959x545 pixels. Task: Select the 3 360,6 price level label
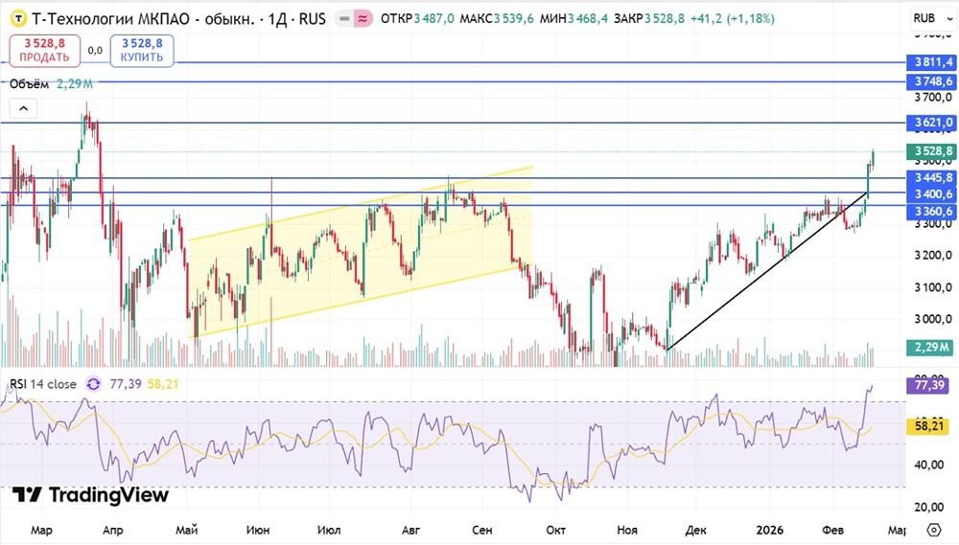(x=931, y=212)
